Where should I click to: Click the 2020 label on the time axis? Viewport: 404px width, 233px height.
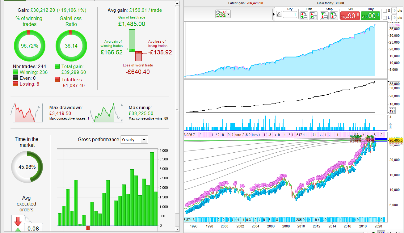pos(379,226)
